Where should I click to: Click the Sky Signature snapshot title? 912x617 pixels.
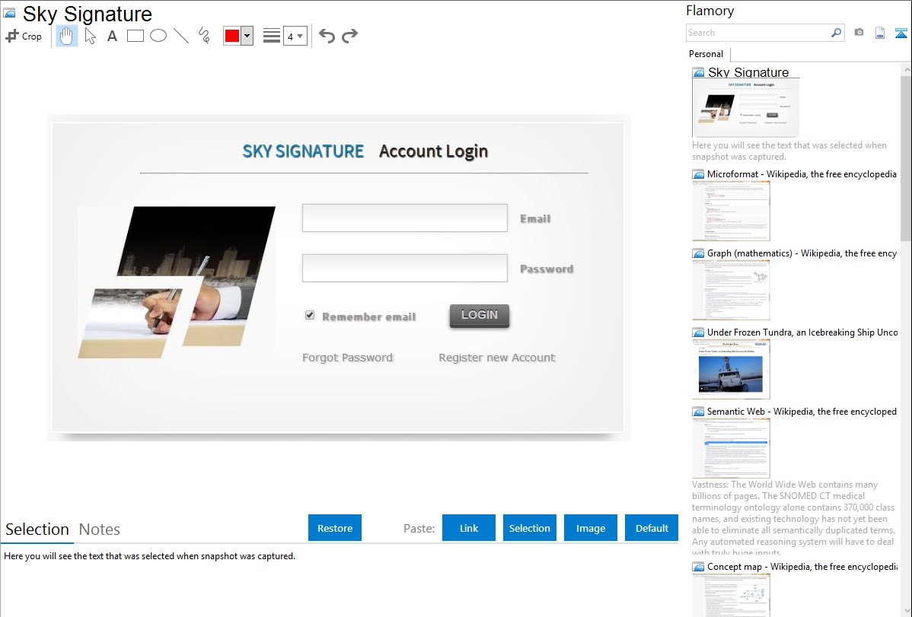(748, 73)
